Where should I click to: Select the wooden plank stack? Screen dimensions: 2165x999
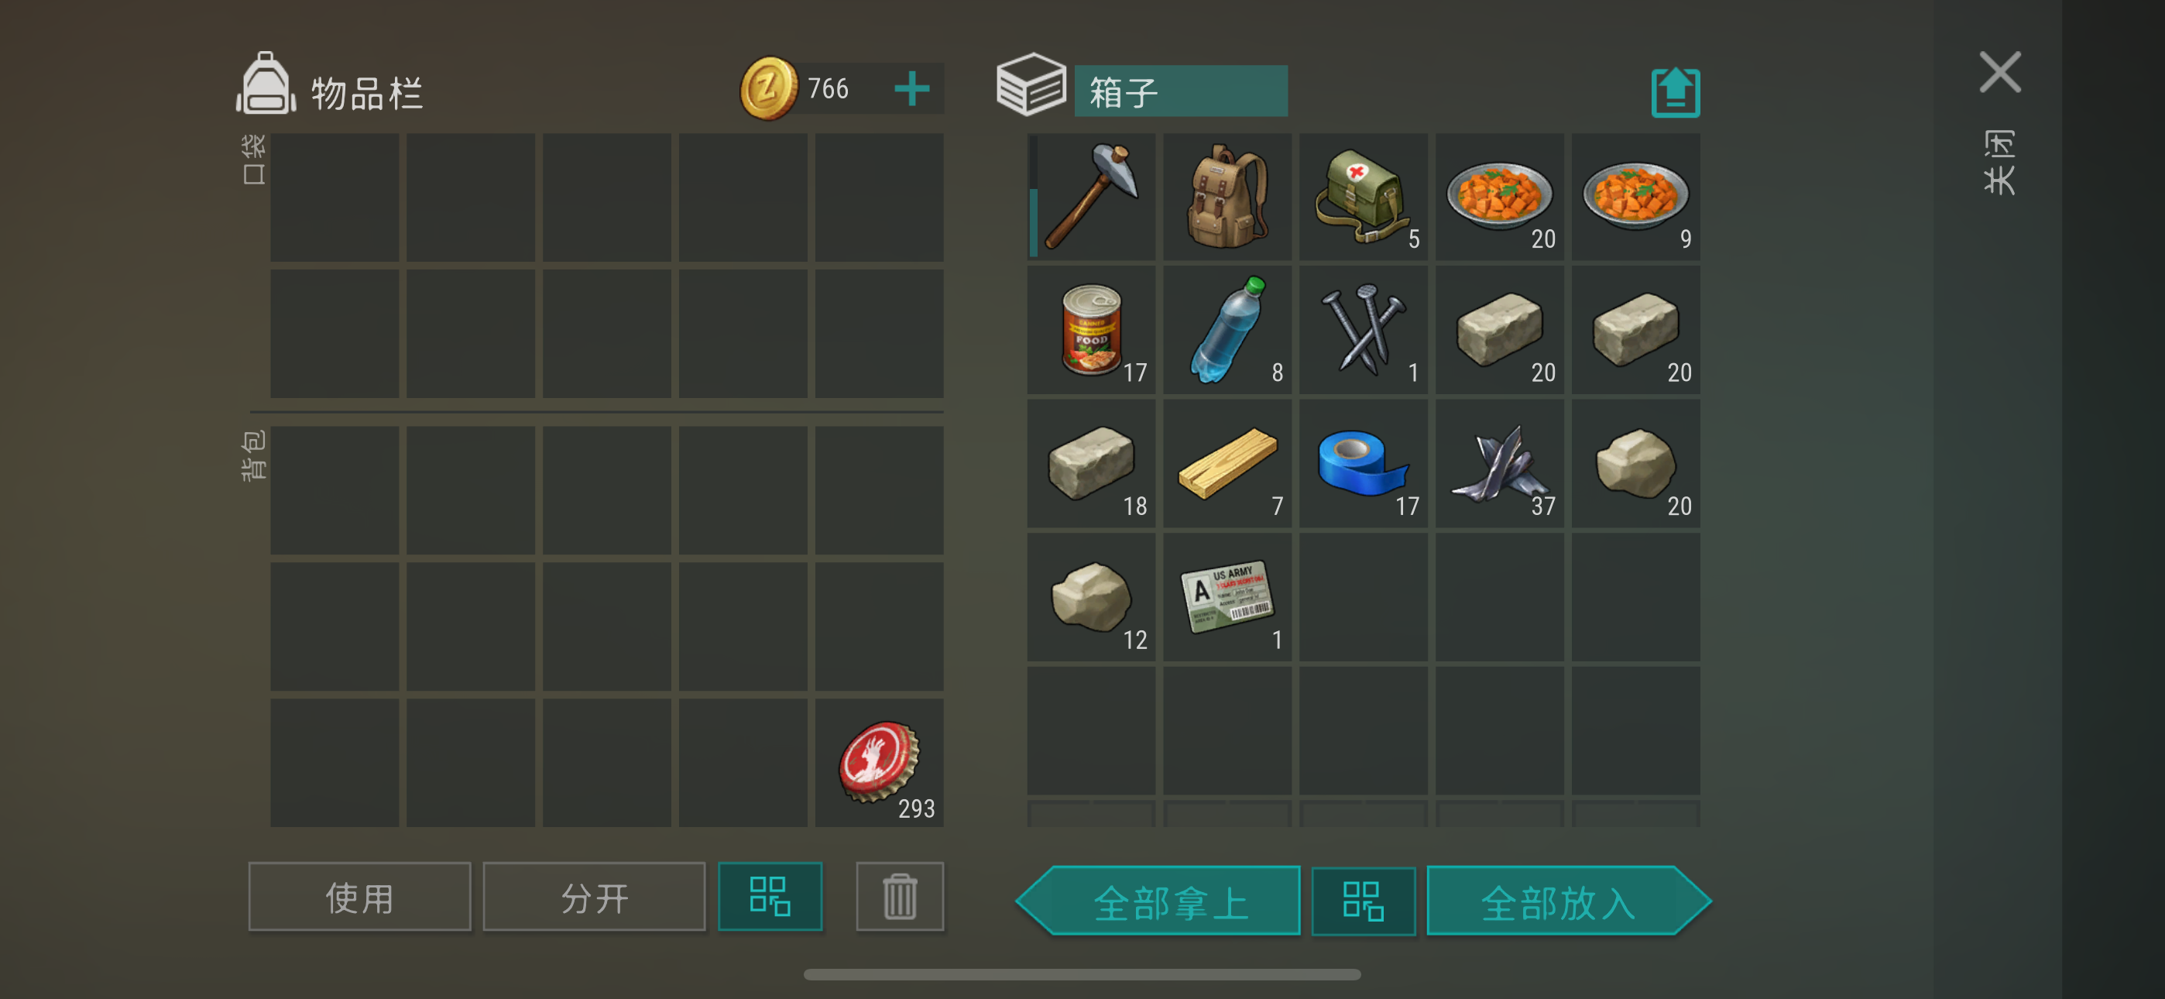coord(1227,463)
